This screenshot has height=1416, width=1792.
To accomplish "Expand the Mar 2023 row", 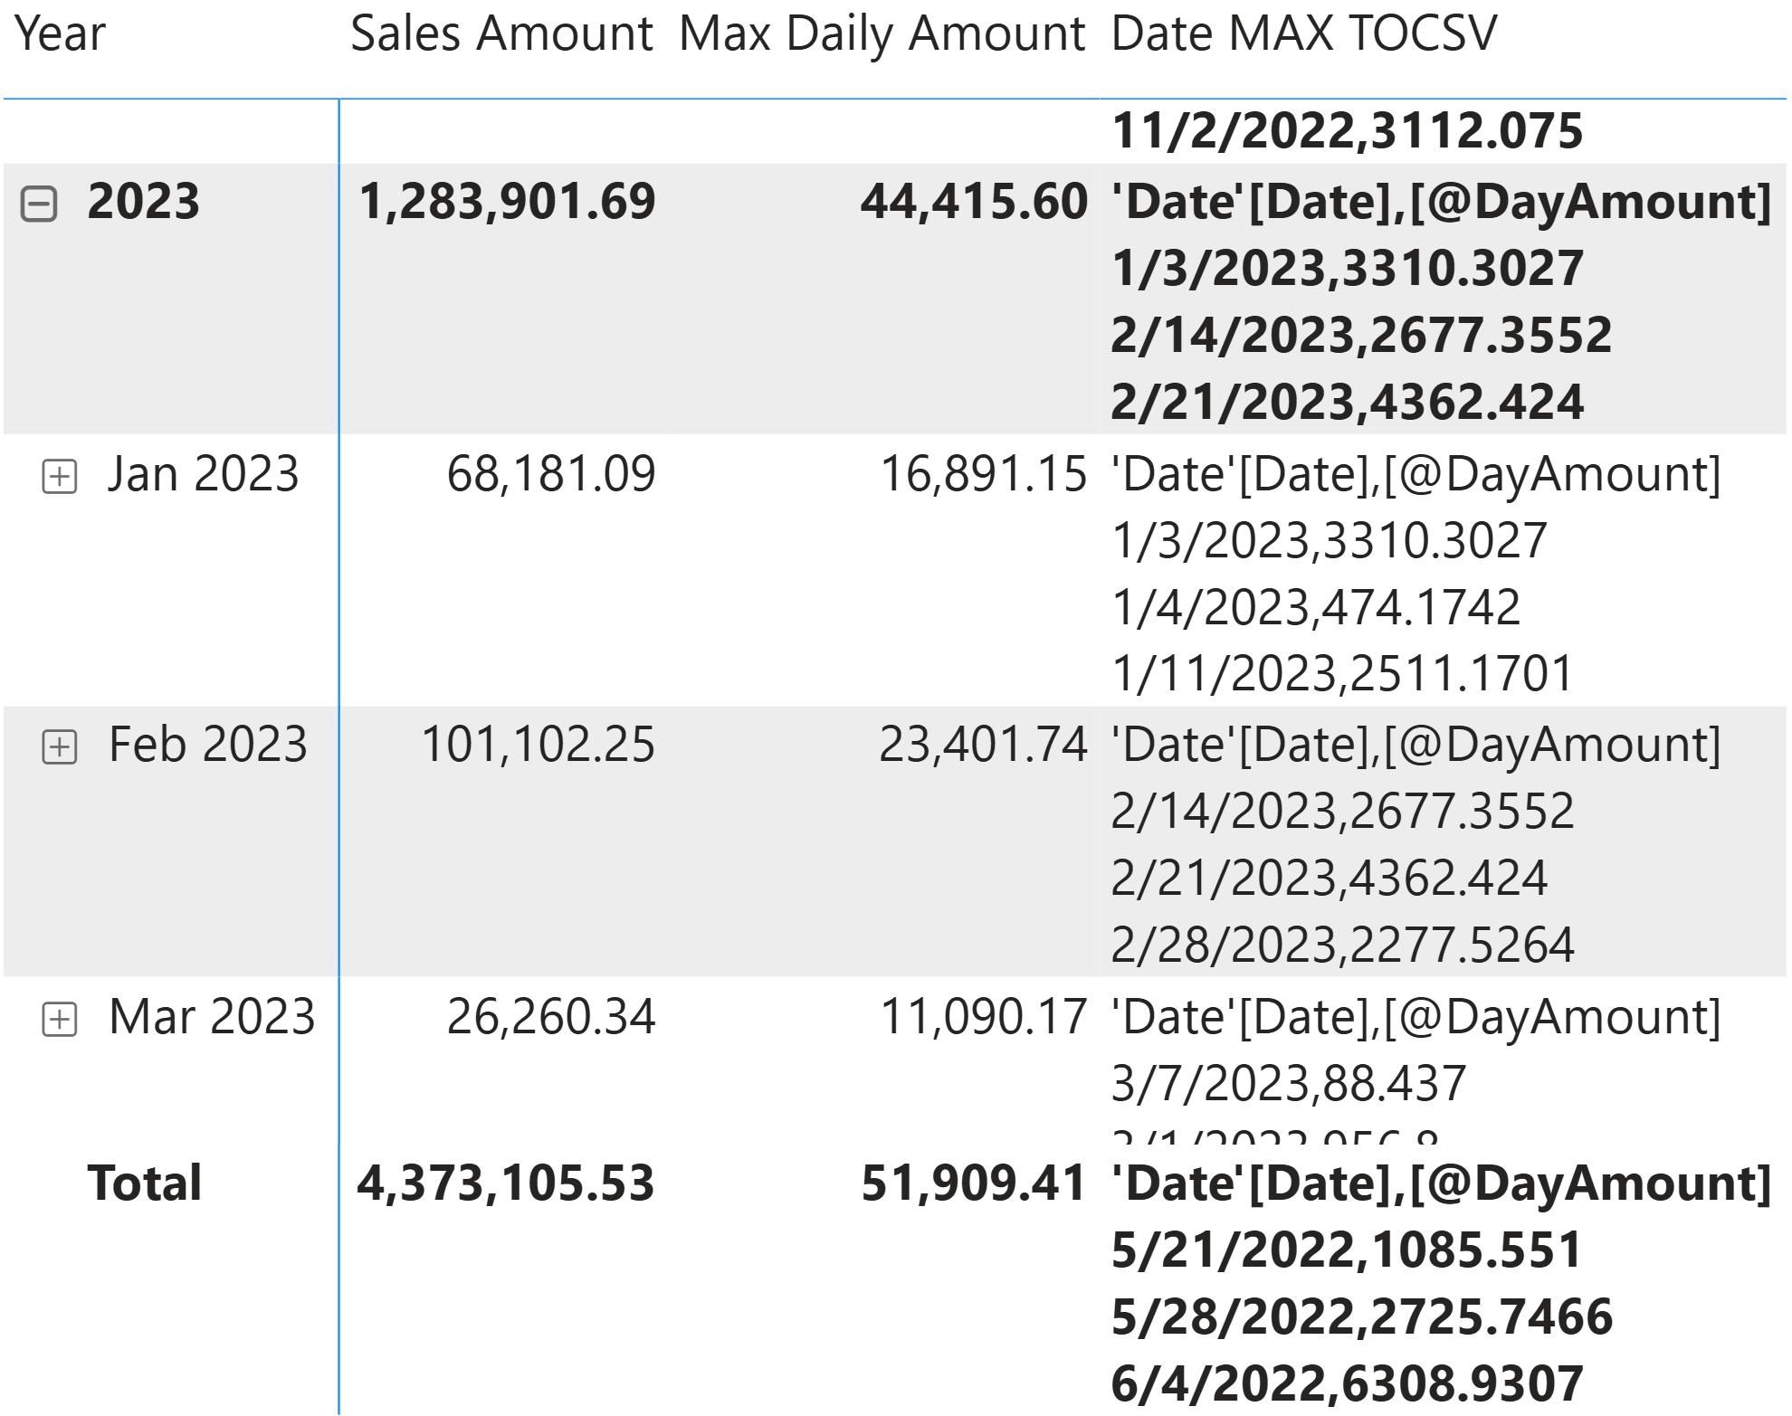I will (x=60, y=1020).
